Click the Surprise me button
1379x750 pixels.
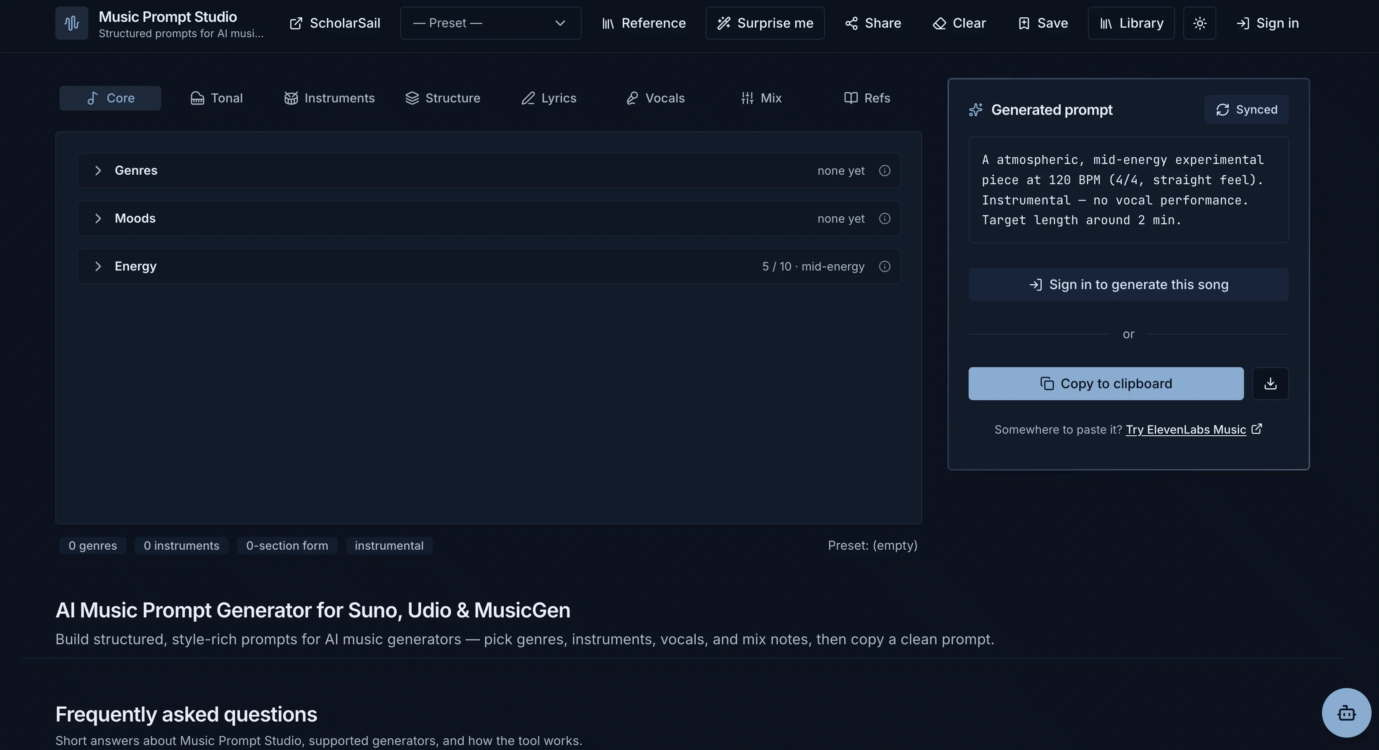click(x=765, y=23)
